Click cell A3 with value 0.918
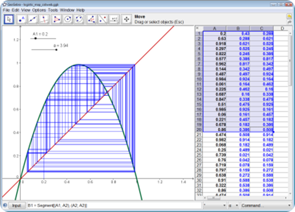Viewport: 295px width, 212px height. click(x=215, y=44)
